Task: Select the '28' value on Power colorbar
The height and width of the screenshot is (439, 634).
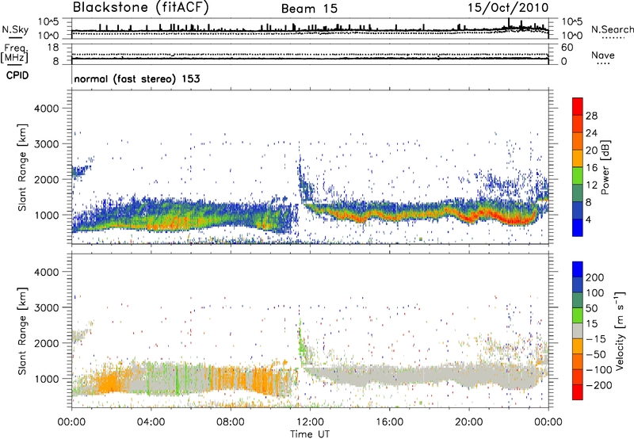Action: [x=591, y=116]
